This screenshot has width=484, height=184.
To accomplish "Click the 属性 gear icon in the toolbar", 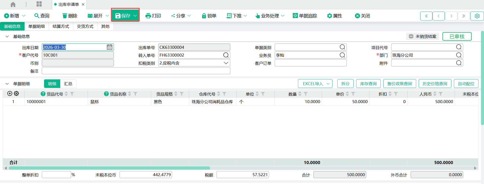I will (x=329, y=16).
